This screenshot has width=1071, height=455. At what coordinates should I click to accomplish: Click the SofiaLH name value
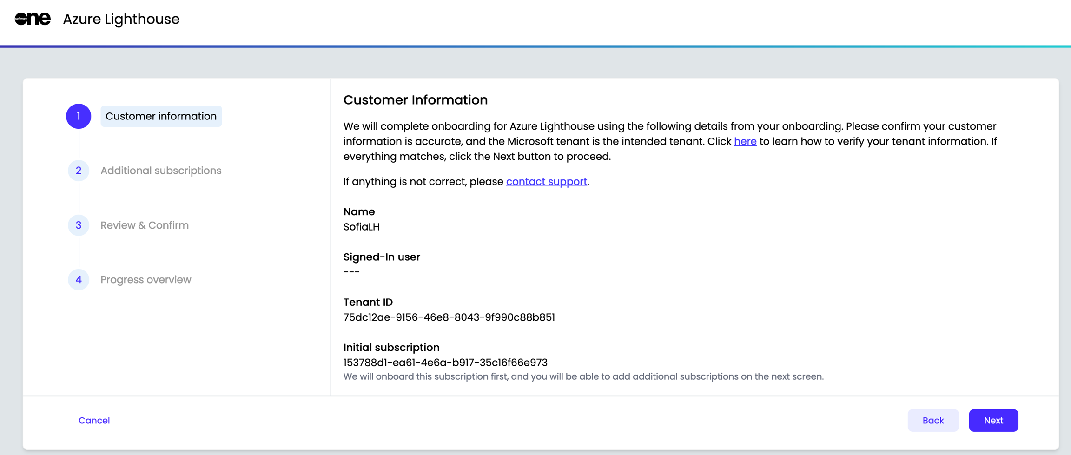coord(362,227)
